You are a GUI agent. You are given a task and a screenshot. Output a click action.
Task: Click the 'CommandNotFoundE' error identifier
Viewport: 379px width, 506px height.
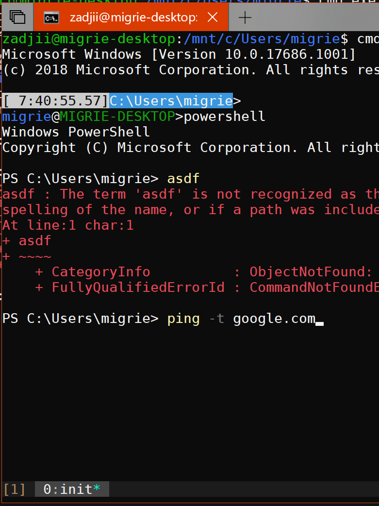click(313, 287)
